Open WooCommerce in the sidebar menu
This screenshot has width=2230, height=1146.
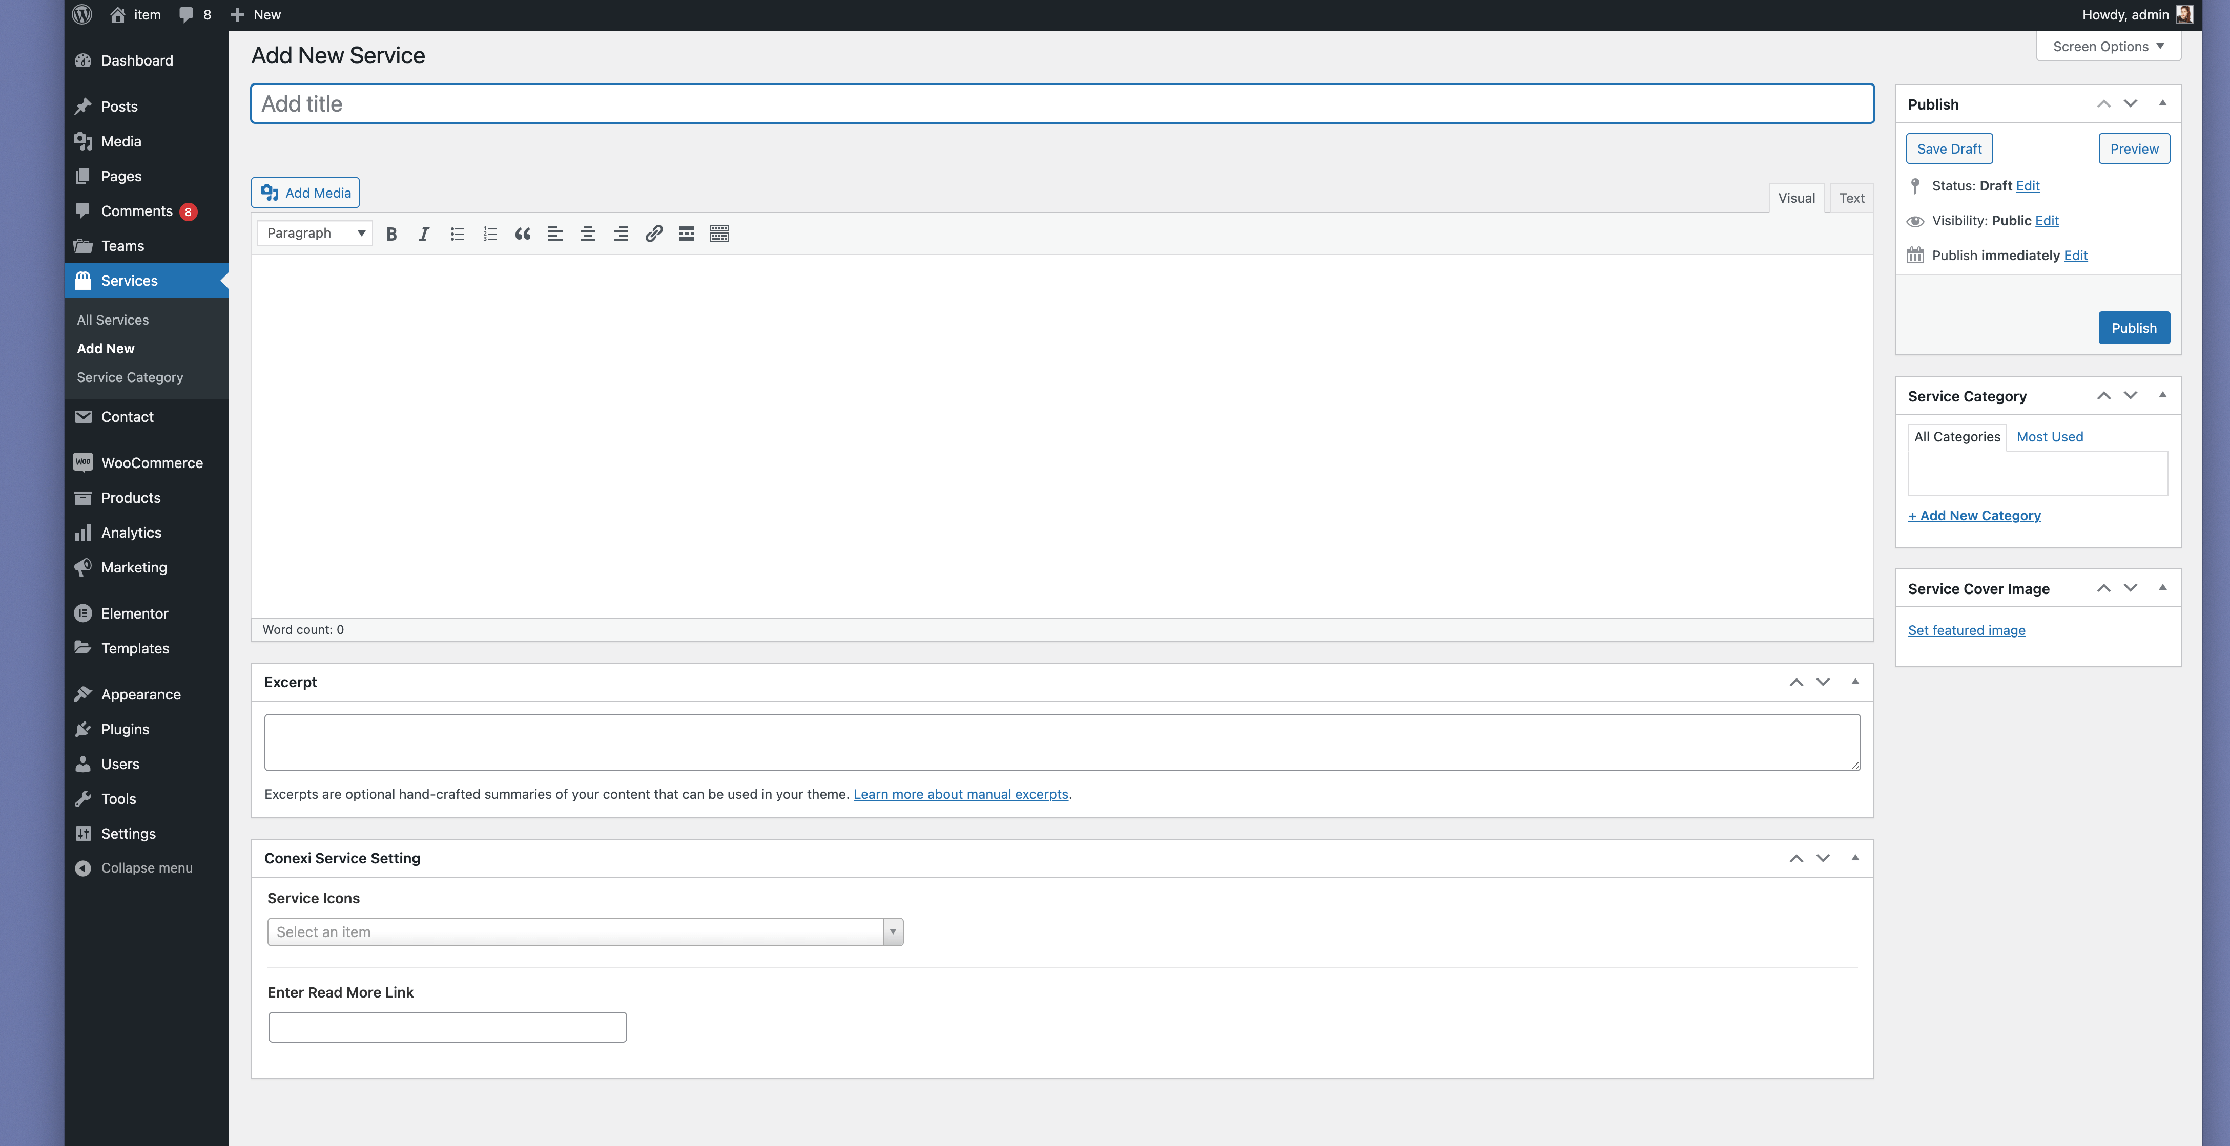tap(152, 463)
